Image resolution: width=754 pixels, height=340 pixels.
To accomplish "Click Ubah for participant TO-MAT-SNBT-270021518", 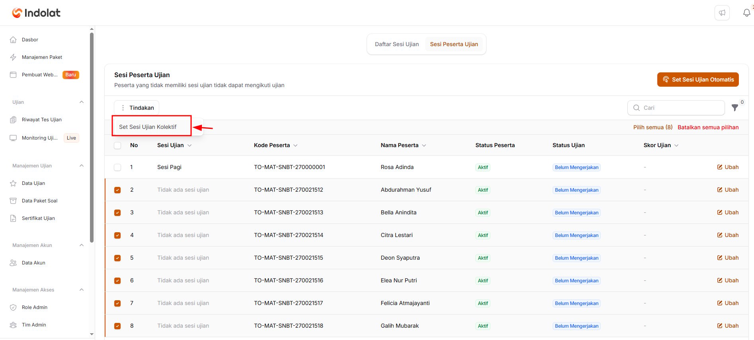I will (728, 326).
